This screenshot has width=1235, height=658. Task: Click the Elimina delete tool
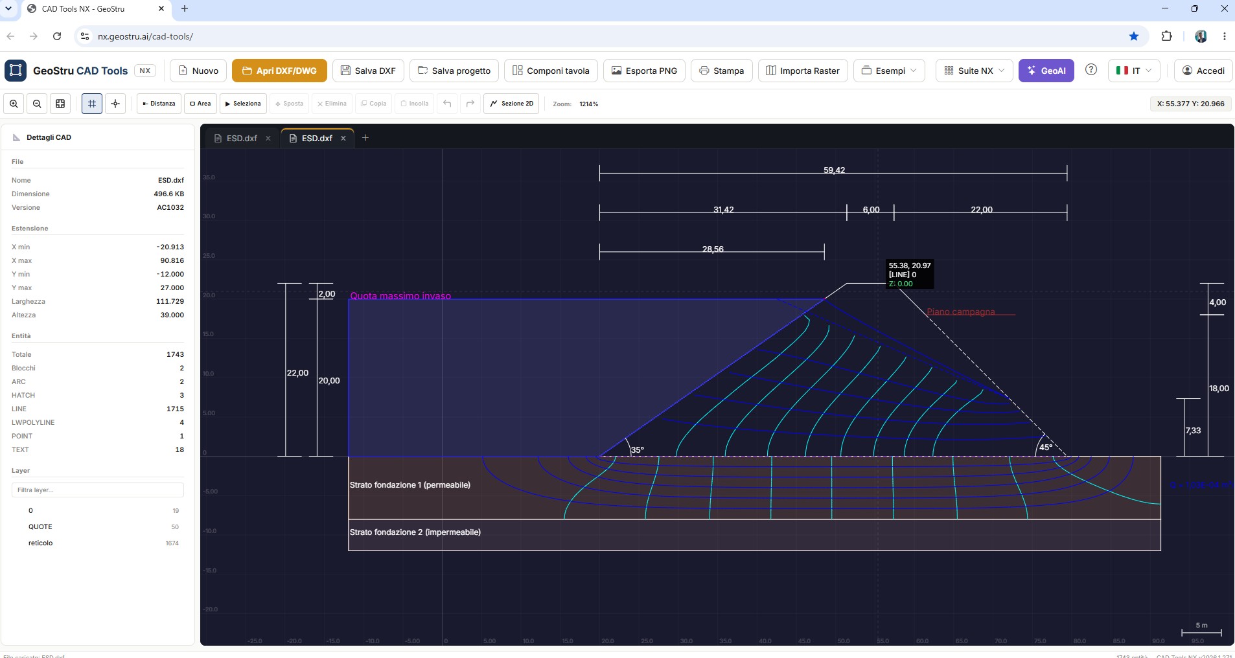(x=332, y=104)
